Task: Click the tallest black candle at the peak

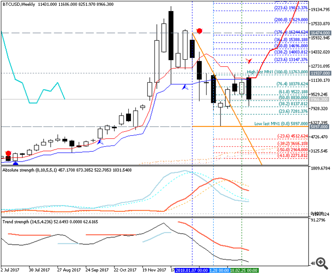Action: click(x=171, y=36)
